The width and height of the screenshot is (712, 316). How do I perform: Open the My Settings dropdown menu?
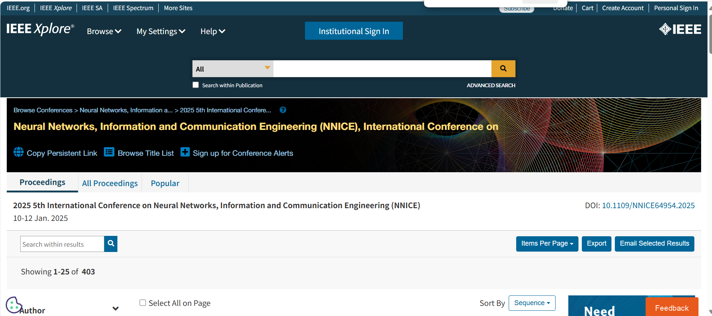click(x=161, y=31)
